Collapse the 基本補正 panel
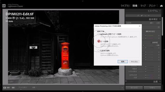This screenshot has height=92, width=165. point(160,19)
